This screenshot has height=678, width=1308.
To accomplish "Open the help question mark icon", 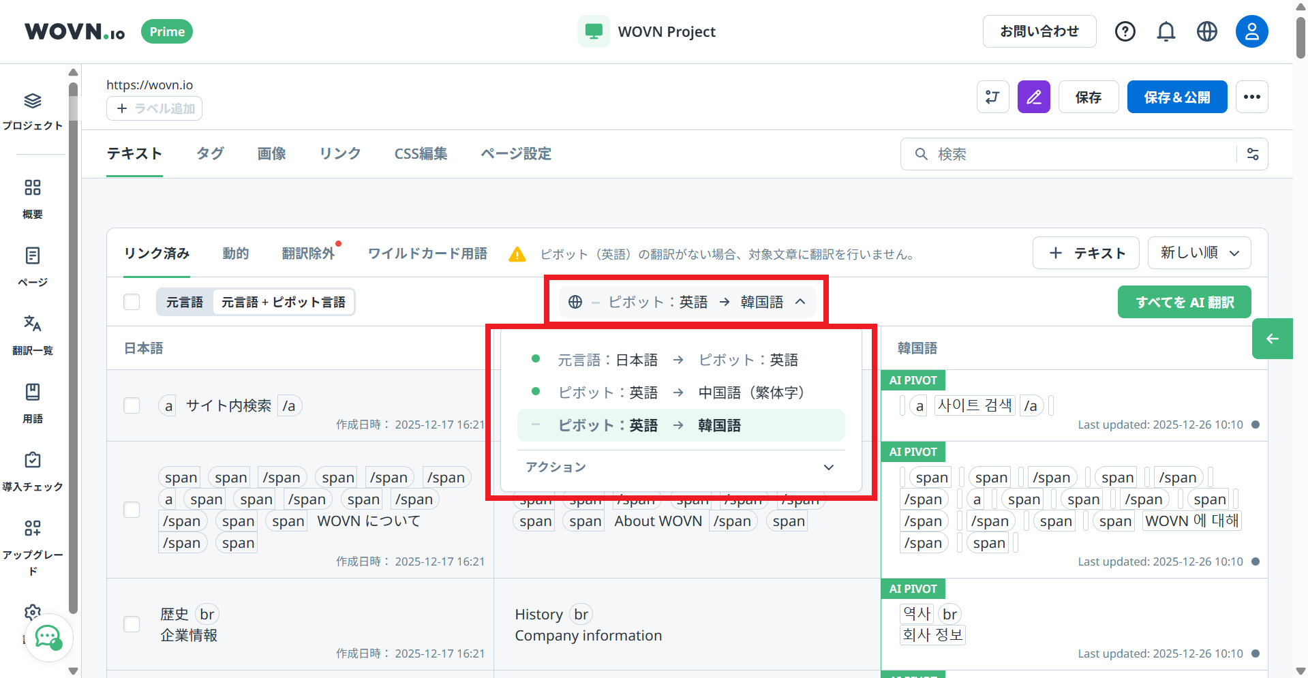I will click(x=1125, y=31).
